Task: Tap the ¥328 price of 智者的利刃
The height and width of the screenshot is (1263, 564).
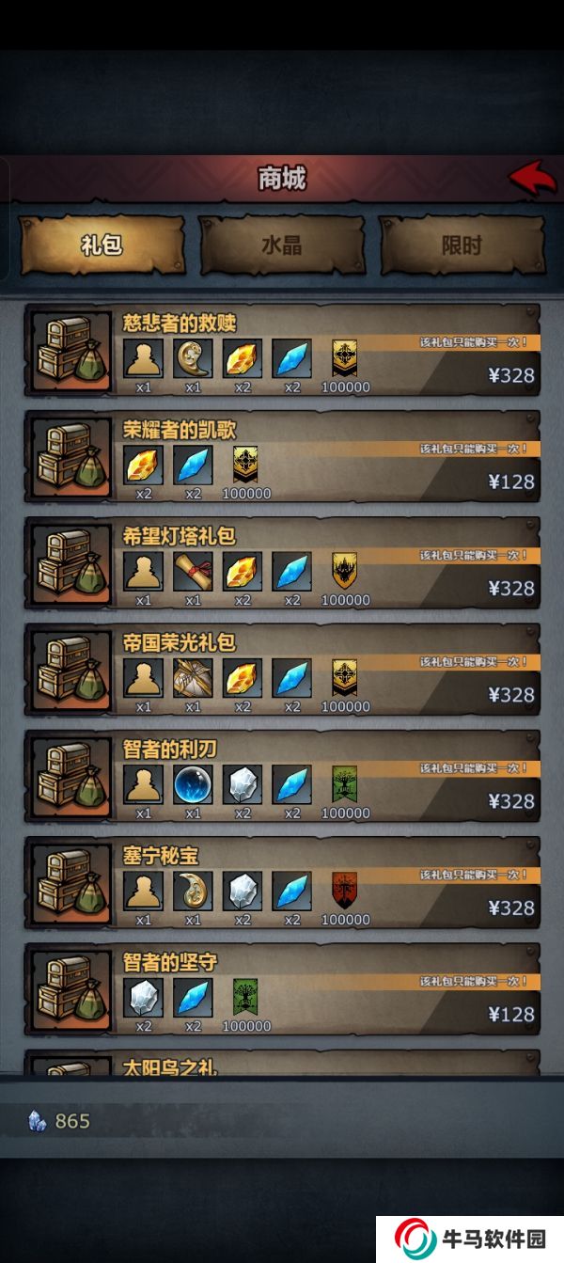Action: pyautogui.click(x=511, y=801)
